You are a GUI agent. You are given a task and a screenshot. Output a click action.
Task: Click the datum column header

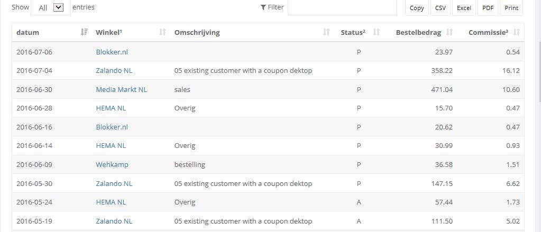coord(28,32)
